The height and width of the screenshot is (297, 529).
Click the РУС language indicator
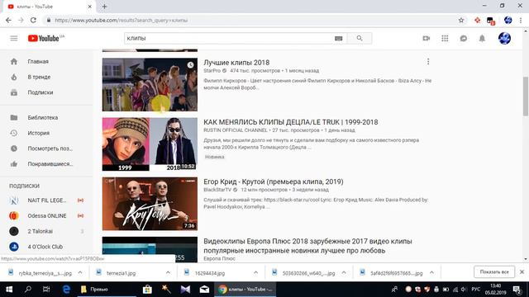(x=476, y=290)
